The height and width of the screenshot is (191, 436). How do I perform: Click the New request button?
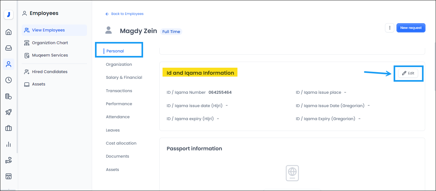411,28
